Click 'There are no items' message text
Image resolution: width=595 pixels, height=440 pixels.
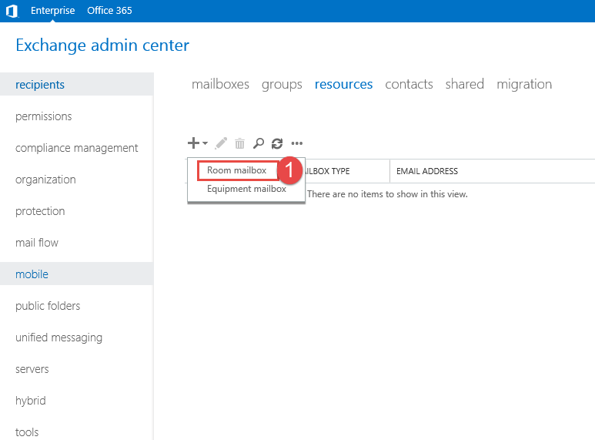coord(387,194)
